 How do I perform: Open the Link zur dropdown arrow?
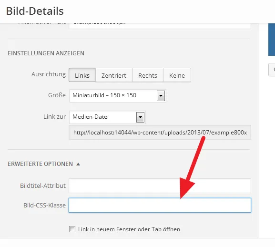tap(140, 117)
